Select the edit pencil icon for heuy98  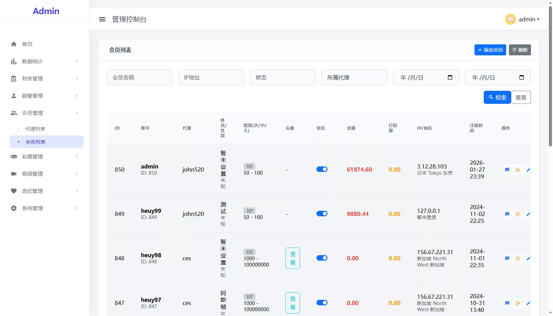529,258
